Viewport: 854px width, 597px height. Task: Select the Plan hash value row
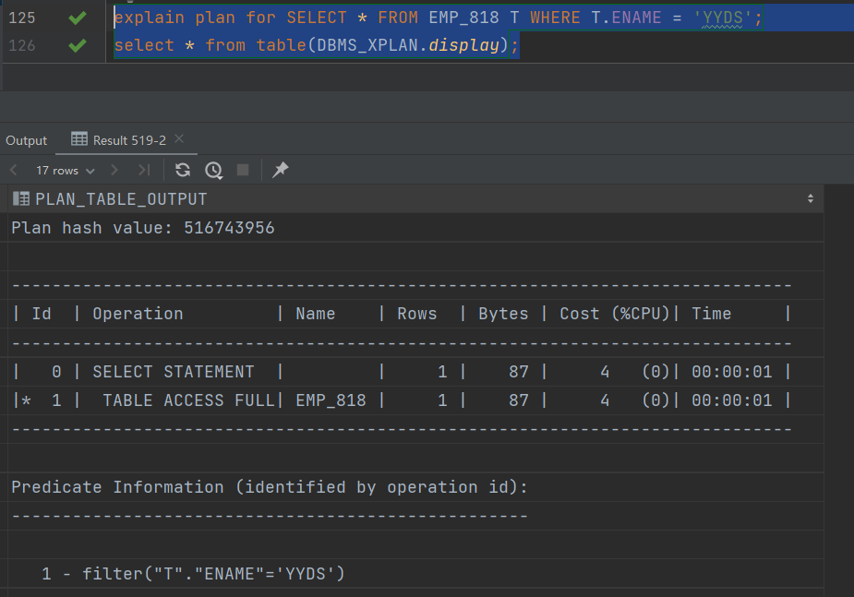pos(415,228)
